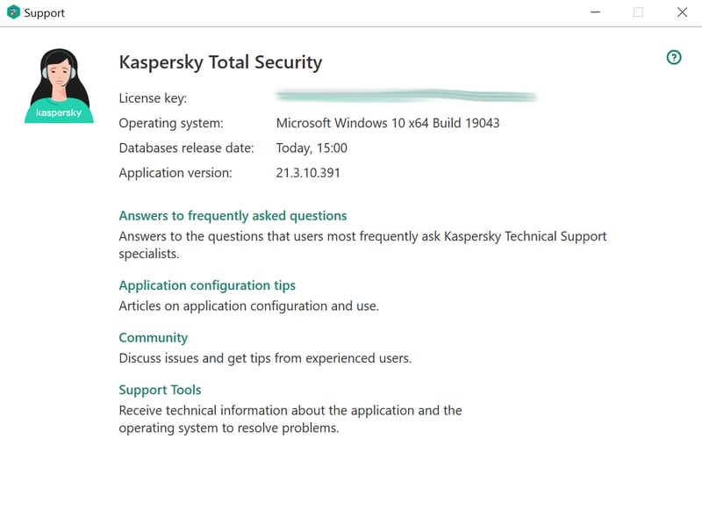The width and height of the screenshot is (702, 525).
Task: Click the Kaspersky Total Security heading
Action: (x=220, y=62)
